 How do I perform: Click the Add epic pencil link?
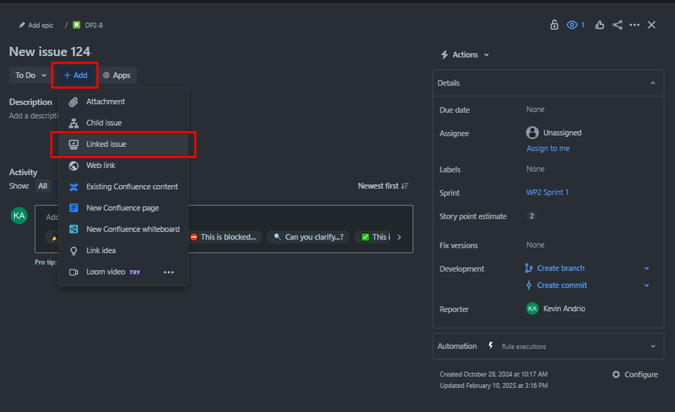36,26
